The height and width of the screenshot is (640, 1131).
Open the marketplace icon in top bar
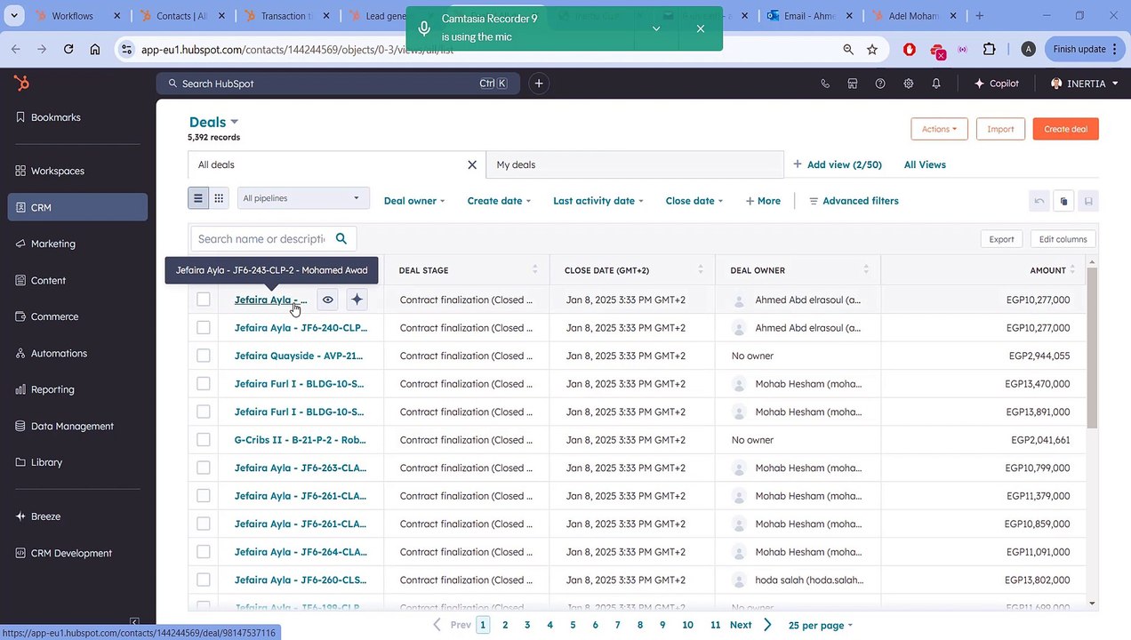pos(852,84)
